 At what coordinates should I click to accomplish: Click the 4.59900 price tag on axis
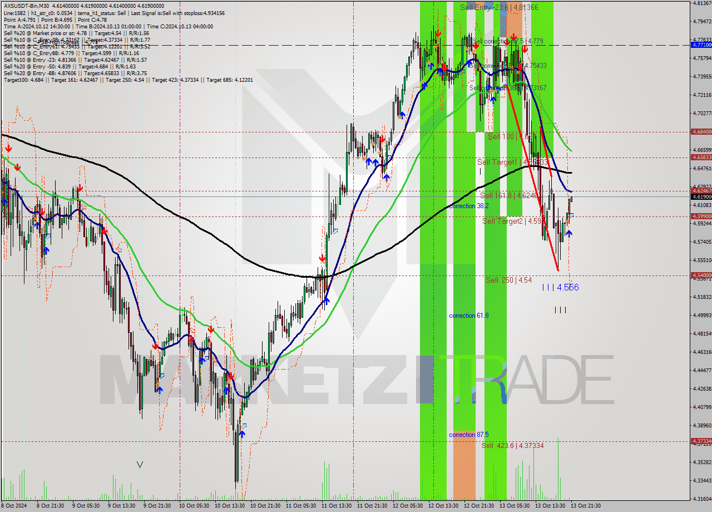701,216
